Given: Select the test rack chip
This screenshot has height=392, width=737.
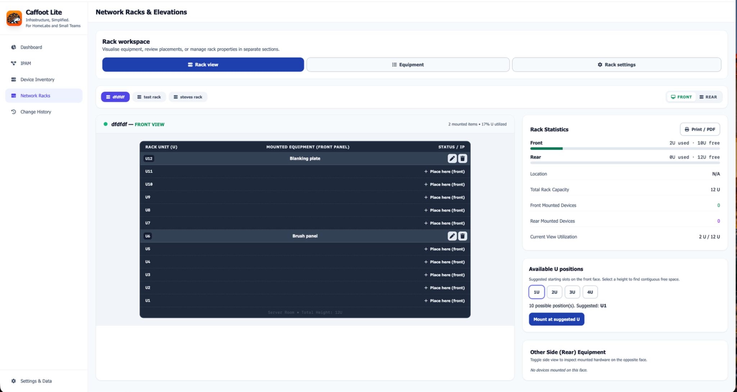Looking at the screenshot, I should coord(149,97).
